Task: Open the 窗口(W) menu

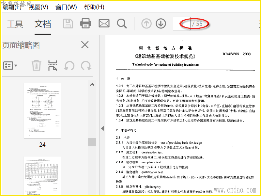Action: (66, 7)
